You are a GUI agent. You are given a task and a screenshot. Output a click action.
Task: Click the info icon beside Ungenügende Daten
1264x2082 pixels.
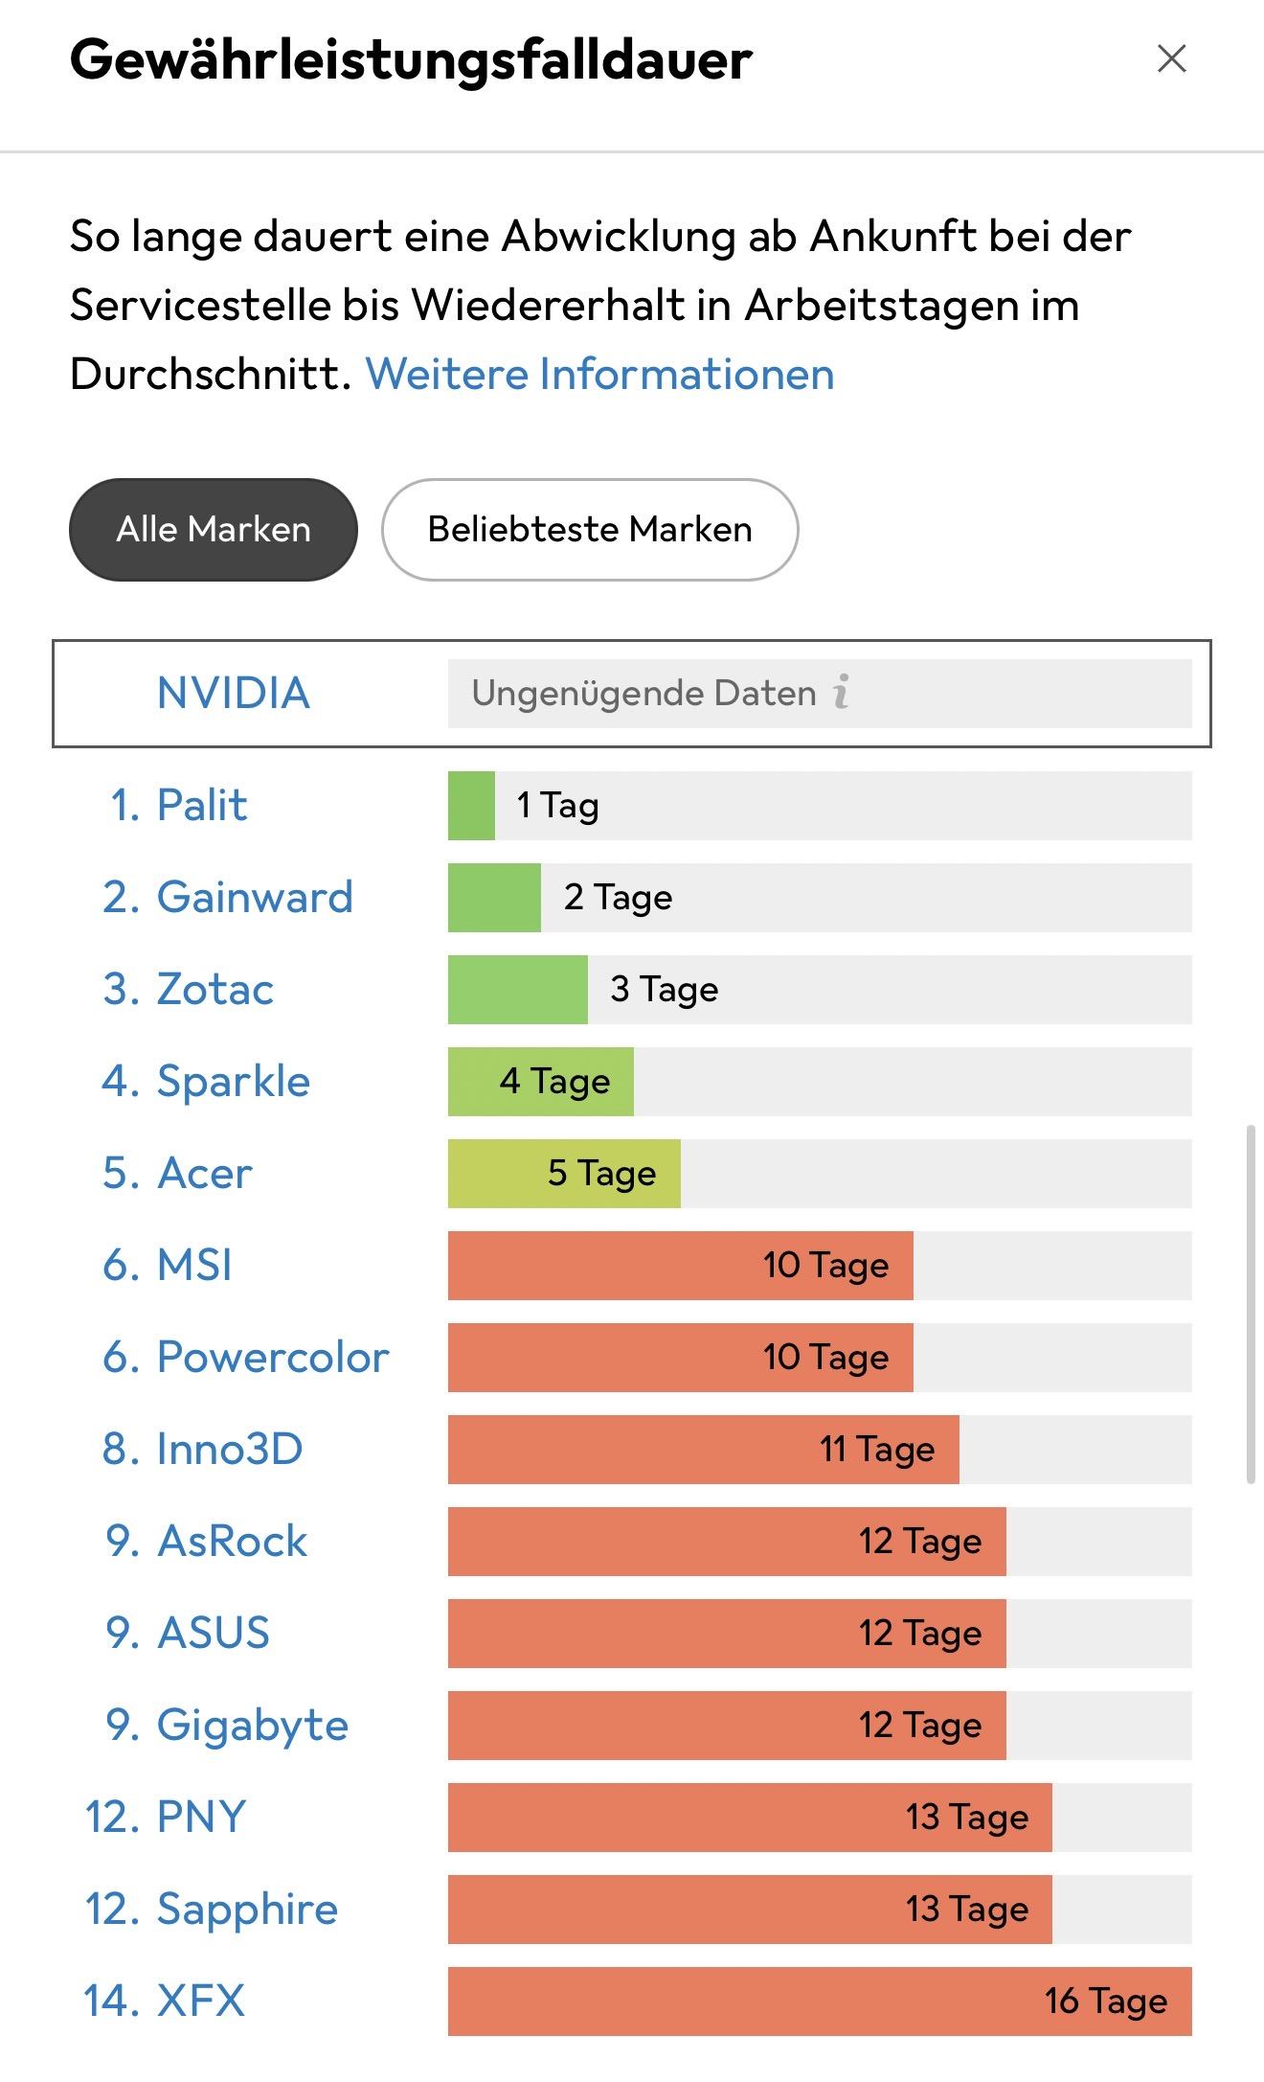(x=841, y=692)
